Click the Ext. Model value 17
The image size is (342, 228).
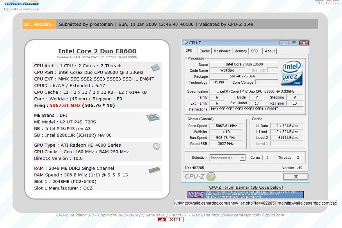(257, 103)
